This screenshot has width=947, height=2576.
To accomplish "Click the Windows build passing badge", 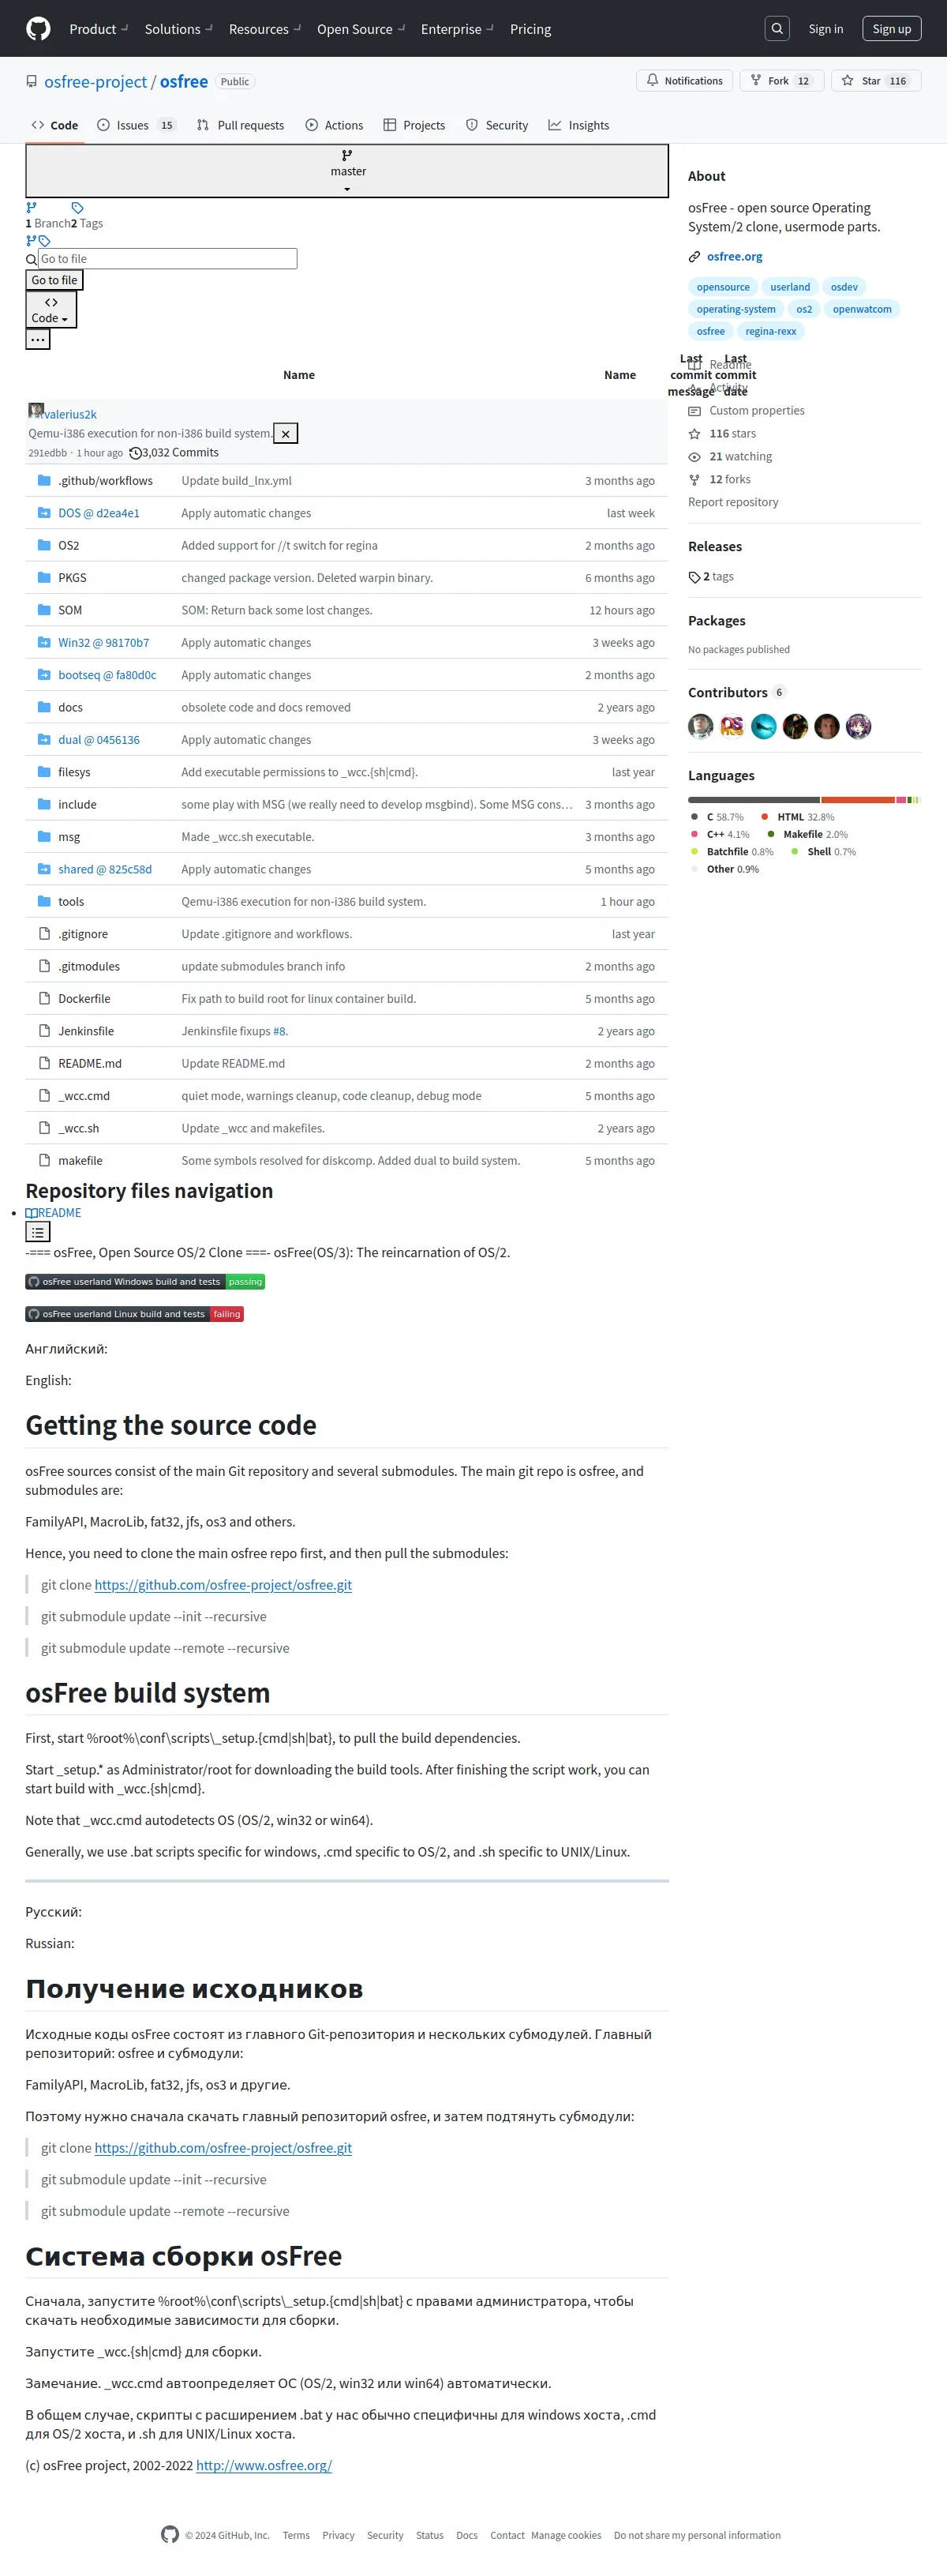I will 145,1282.
